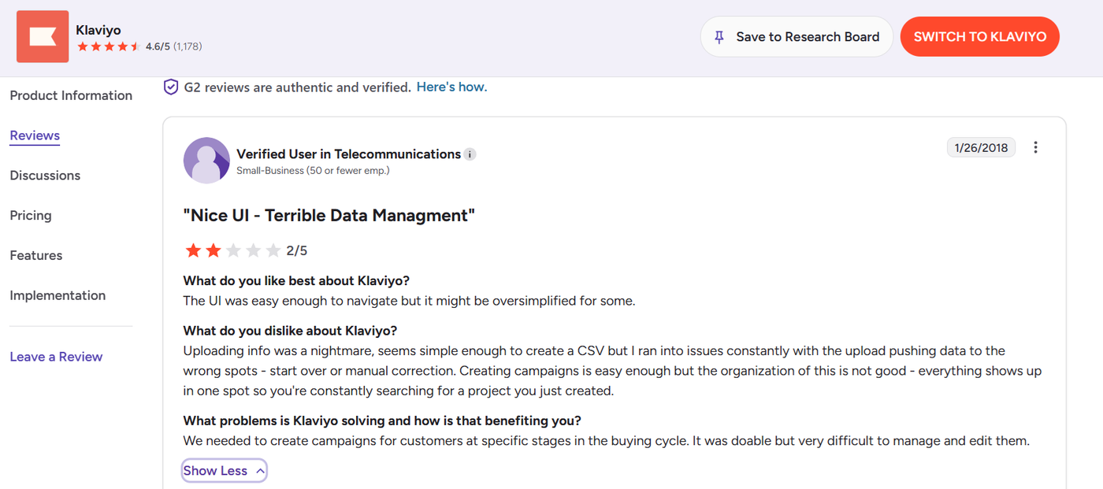Click What do you like best about Klaviyo? heading

(x=296, y=281)
